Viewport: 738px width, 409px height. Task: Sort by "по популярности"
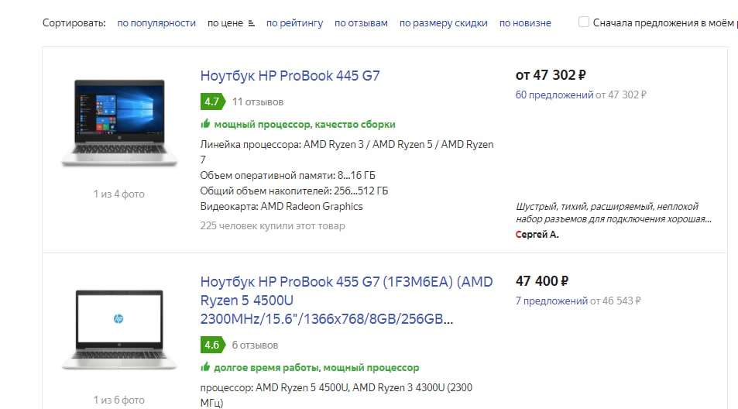156,23
